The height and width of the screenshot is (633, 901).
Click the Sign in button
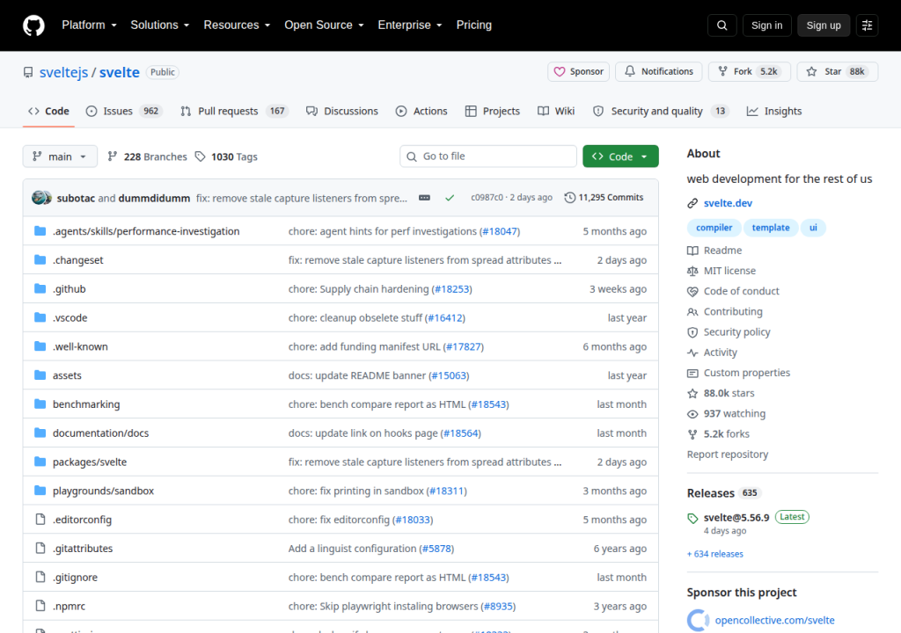coord(766,25)
